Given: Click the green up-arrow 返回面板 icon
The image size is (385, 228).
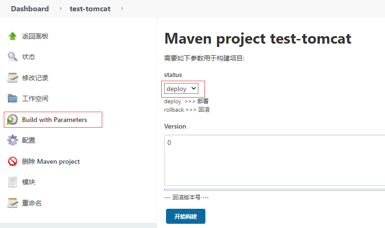Looking at the screenshot, I should 12,36.
